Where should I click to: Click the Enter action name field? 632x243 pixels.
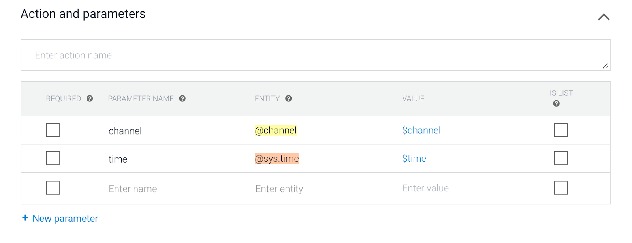click(308, 55)
